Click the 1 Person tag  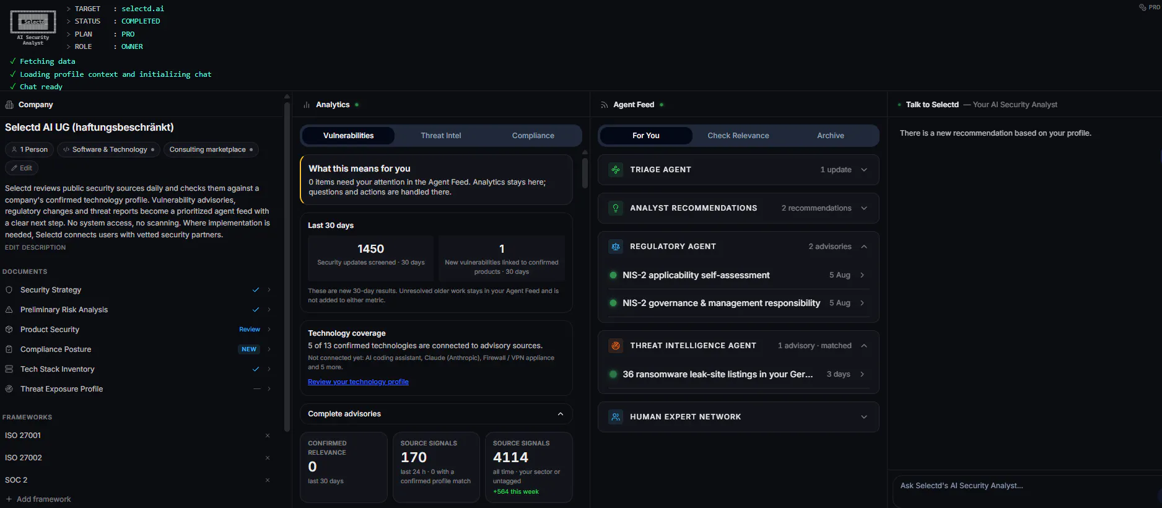(29, 149)
